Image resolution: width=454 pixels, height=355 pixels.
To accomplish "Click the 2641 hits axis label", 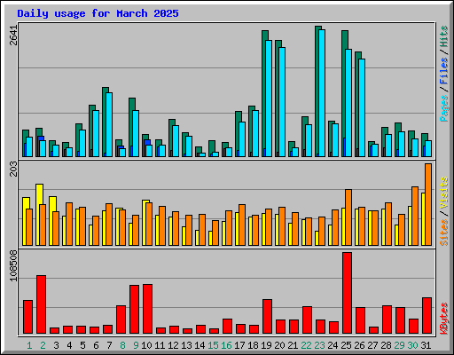I will (13, 35).
